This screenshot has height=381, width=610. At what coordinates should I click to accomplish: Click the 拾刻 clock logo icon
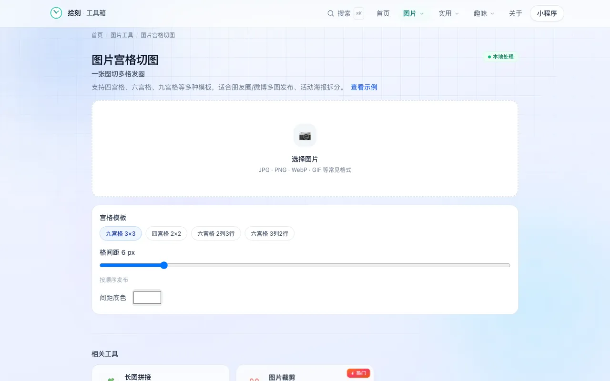pos(56,13)
